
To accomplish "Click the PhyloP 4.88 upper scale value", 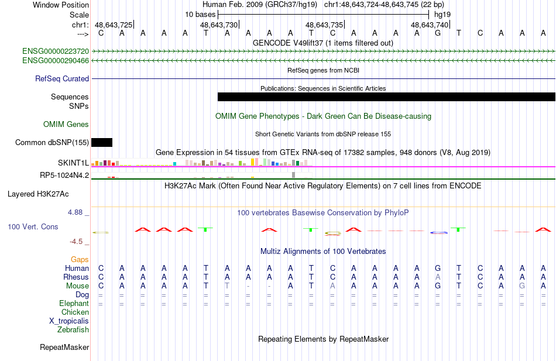I will 75,212.
